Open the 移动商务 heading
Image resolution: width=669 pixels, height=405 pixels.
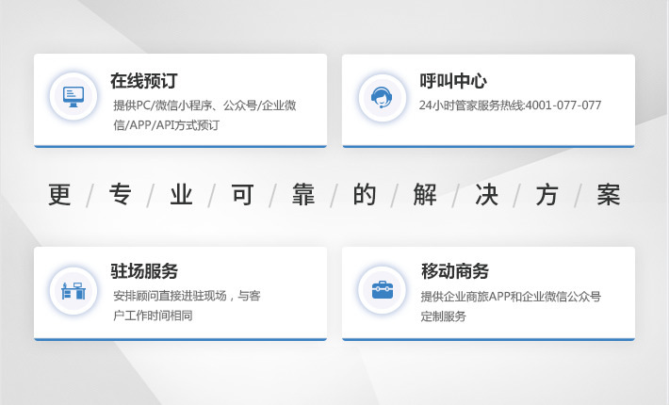455,270
